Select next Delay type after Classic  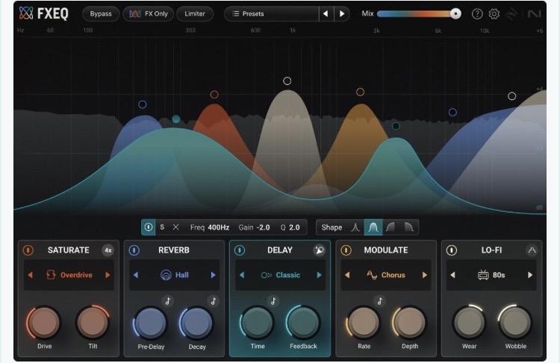click(319, 275)
